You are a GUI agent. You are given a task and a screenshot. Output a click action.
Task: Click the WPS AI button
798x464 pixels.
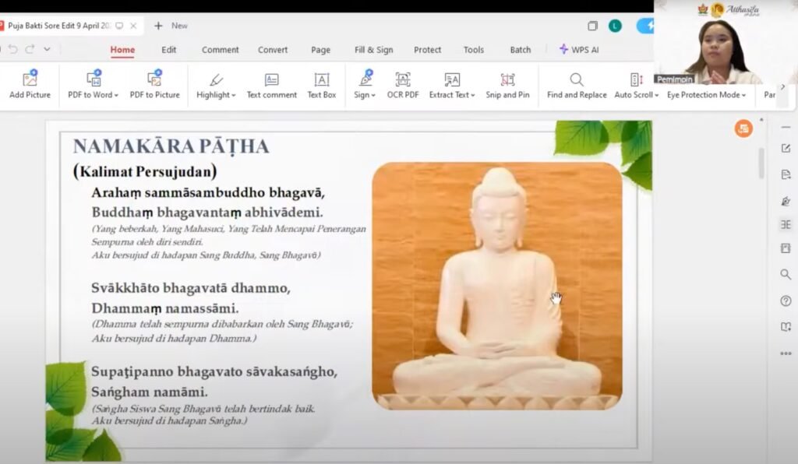tap(578, 50)
